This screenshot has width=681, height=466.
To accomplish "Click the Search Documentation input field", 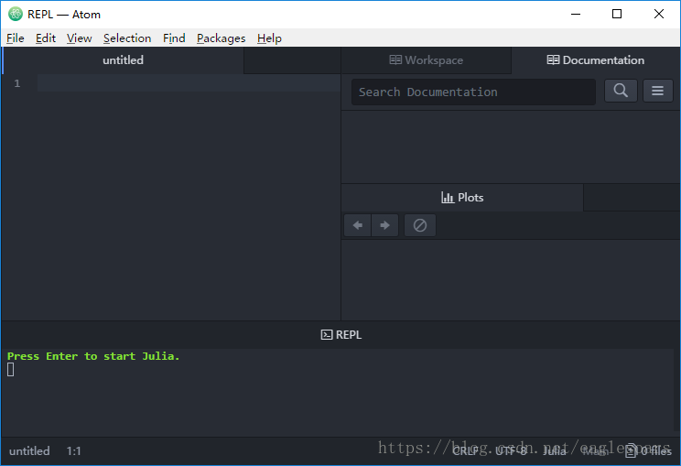I will [473, 92].
